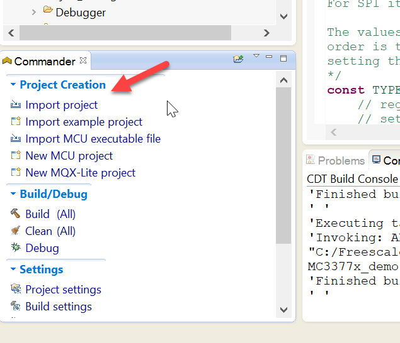Screen dimensions: 400x343
Task: Collapse the Project Creation section
Action: 13,85
